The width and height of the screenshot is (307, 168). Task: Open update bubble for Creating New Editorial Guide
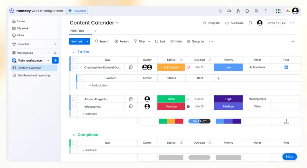point(131,67)
